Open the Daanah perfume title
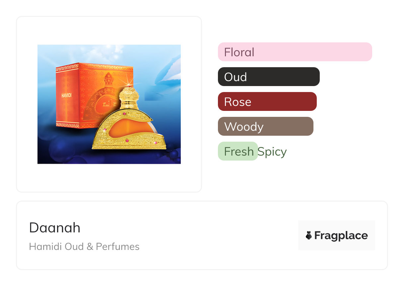The width and height of the screenshot is (404, 286). [55, 228]
